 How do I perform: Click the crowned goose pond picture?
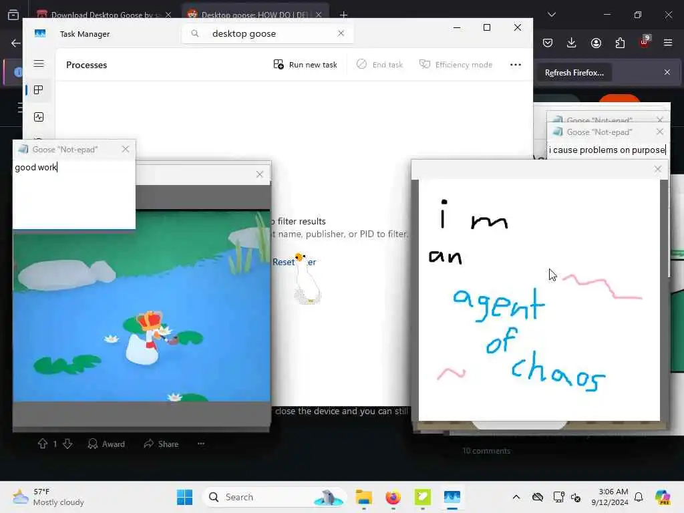(x=142, y=305)
